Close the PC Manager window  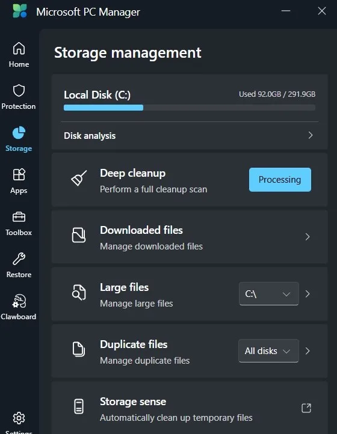[x=322, y=11]
